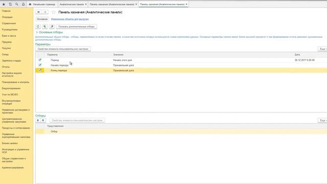The height and width of the screenshot is (184, 327).
Task: Open the 'Справочники' sidebar section
Action: click(9, 24)
